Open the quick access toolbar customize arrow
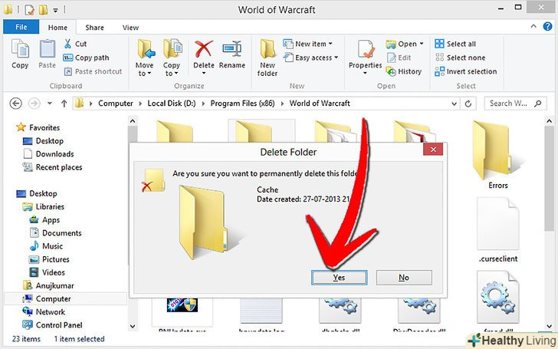 pyautogui.click(x=55, y=10)
